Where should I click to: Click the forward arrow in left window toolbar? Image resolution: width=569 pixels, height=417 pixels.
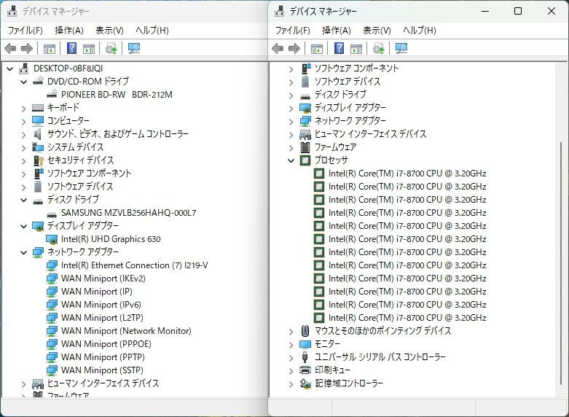click(27, 49)
